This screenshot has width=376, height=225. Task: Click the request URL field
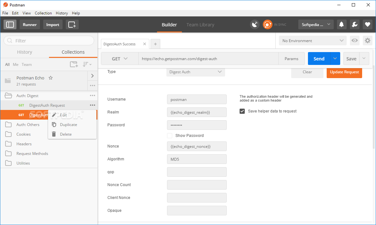pos(208,59)
